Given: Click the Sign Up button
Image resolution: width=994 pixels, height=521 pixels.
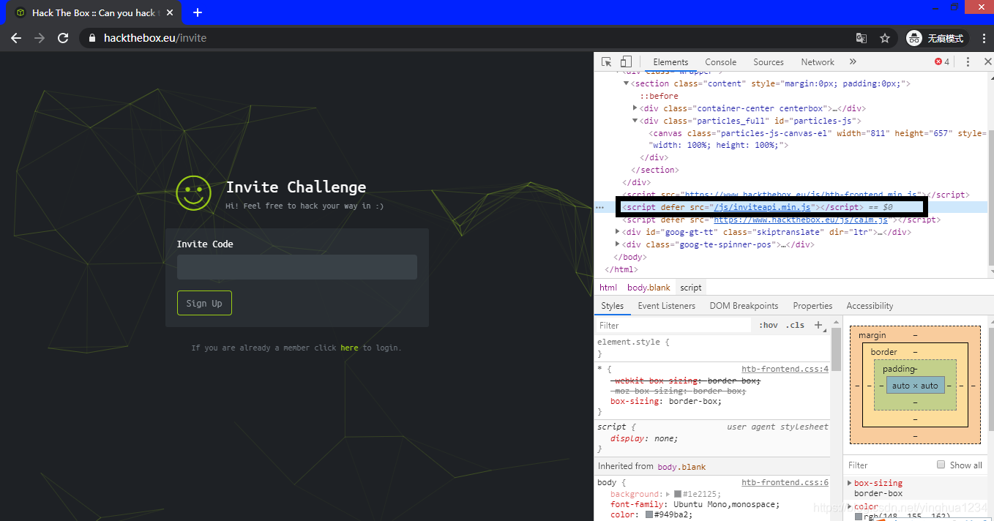Looking at the screenshot, I should pos(204,303).
